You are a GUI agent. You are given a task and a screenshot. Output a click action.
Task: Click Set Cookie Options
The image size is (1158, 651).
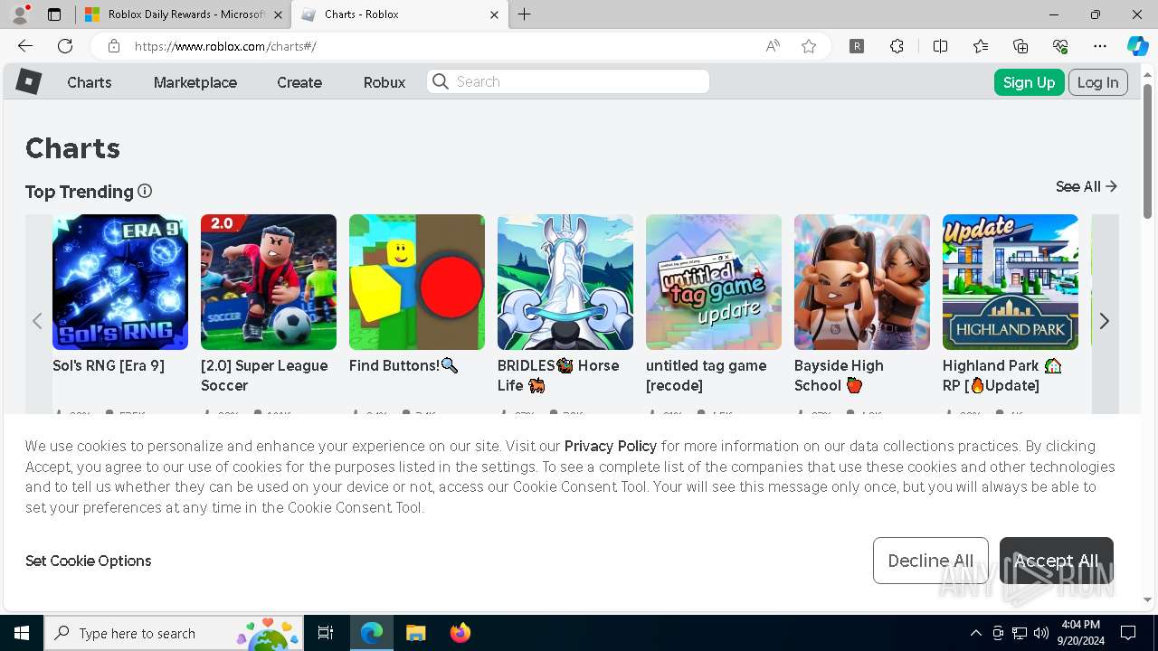[x=89, y=561]
